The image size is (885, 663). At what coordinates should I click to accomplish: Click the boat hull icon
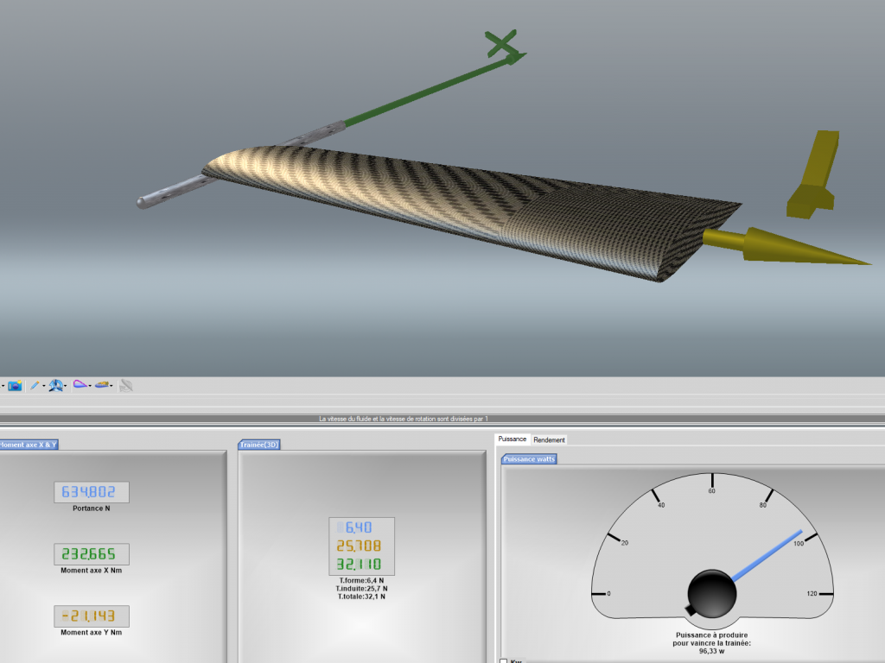point(102,385)
